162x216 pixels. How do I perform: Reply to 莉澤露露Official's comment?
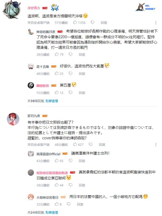(82, 161)
